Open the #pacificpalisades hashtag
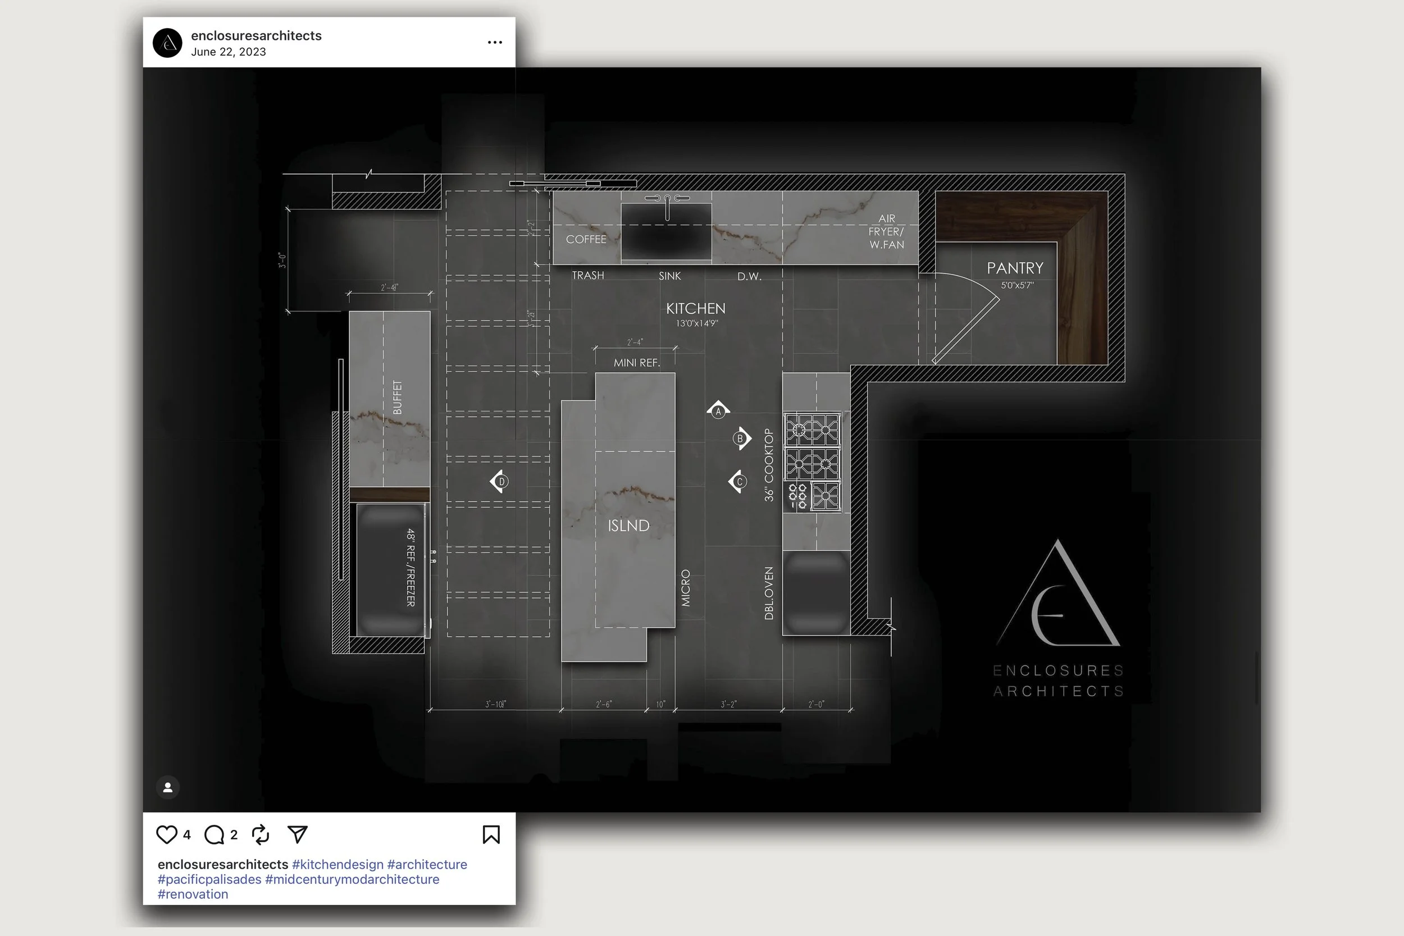Image resolution: width=1404 pixels, height=936 pixels. click(x=209, y=879)
